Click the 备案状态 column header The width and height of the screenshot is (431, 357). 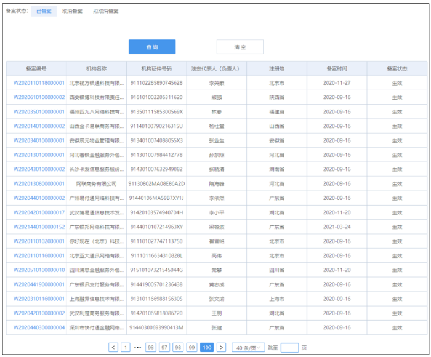(397, 68)
